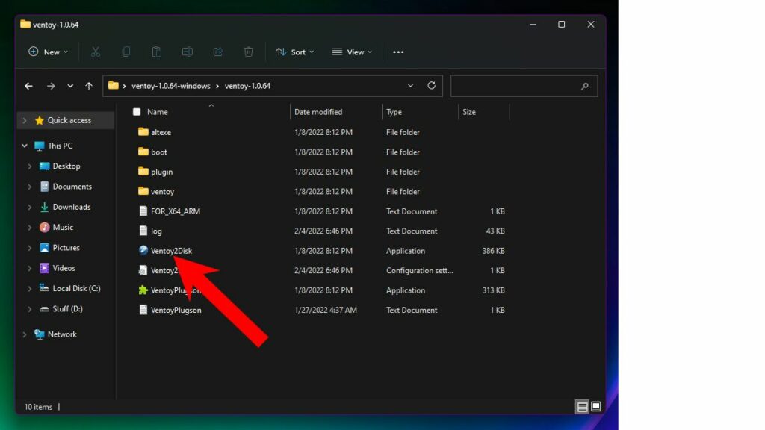Image resolution: width=765 pixels, height=430 pixels.
Task: Click the Share icon in the toolbar
Action: 217,52
